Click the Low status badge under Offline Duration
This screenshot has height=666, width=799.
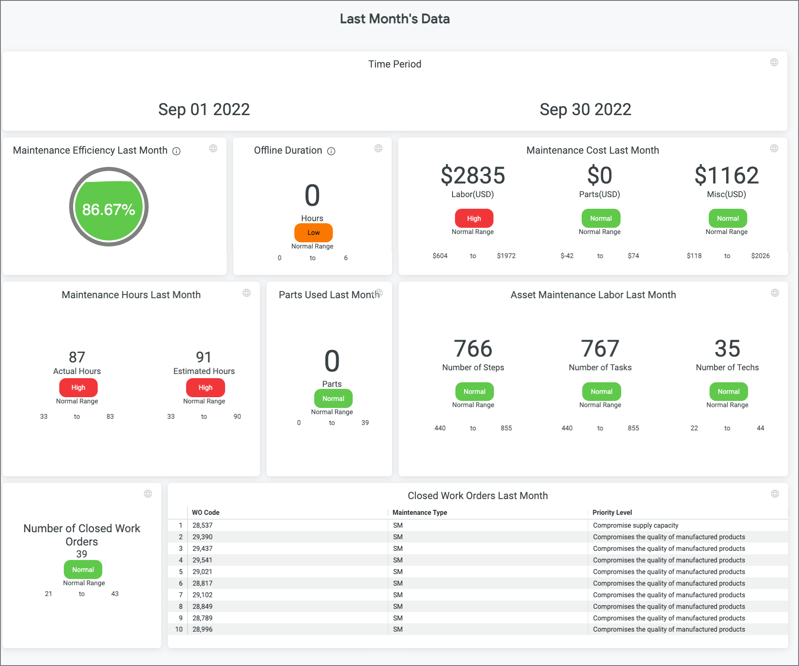point(313,233)
